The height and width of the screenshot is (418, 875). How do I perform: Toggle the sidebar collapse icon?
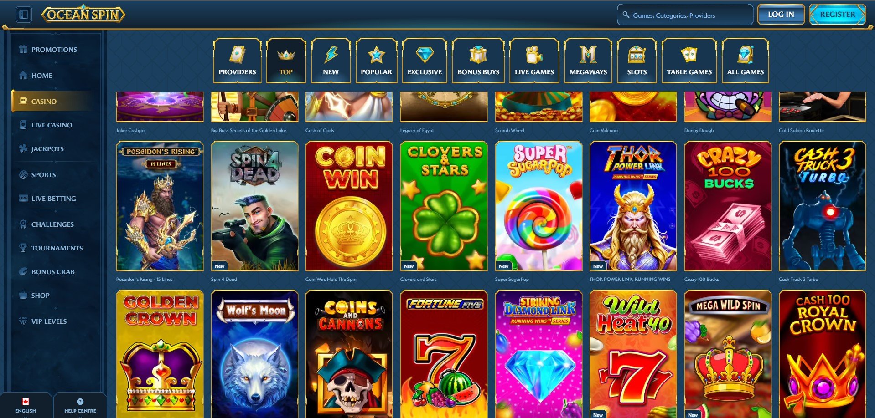coord(24,15)
